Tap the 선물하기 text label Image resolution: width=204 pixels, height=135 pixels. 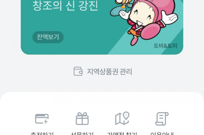click(x=82, y=134)
